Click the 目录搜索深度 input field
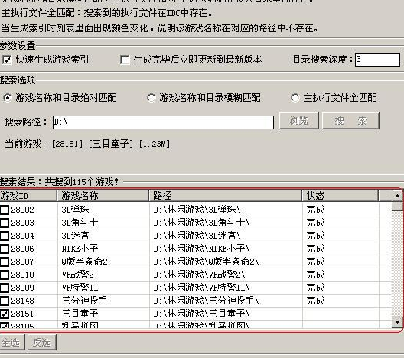 click(377, 60)
